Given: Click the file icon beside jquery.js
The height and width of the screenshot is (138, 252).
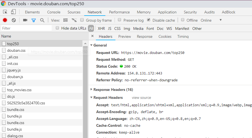Looking at the screenshot, I should pyautogui.click(x=4, y=70).
